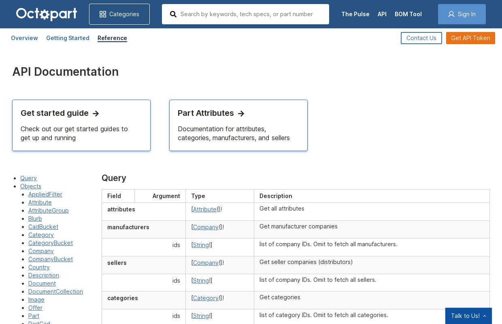Open the Octopart logo homepage
502x324 pixels.
coord(47,14)
